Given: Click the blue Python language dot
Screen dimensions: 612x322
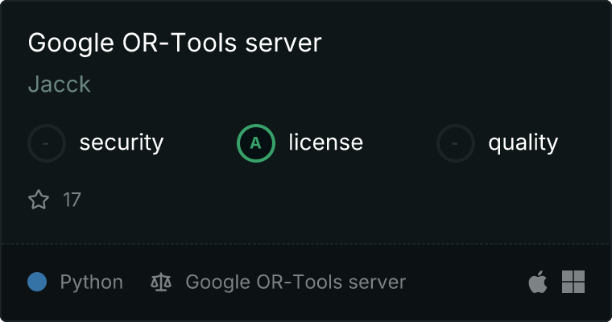Looking at the screenshot, I should [x=37, y=282].
